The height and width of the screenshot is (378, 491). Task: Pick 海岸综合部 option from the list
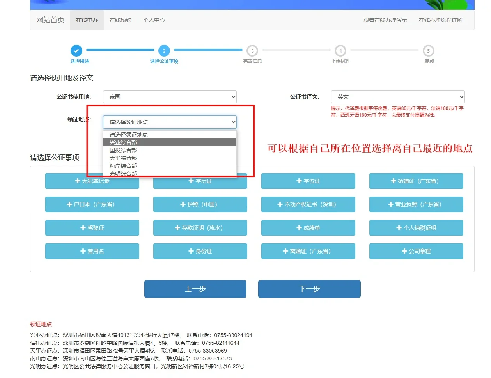pos(123,166)
